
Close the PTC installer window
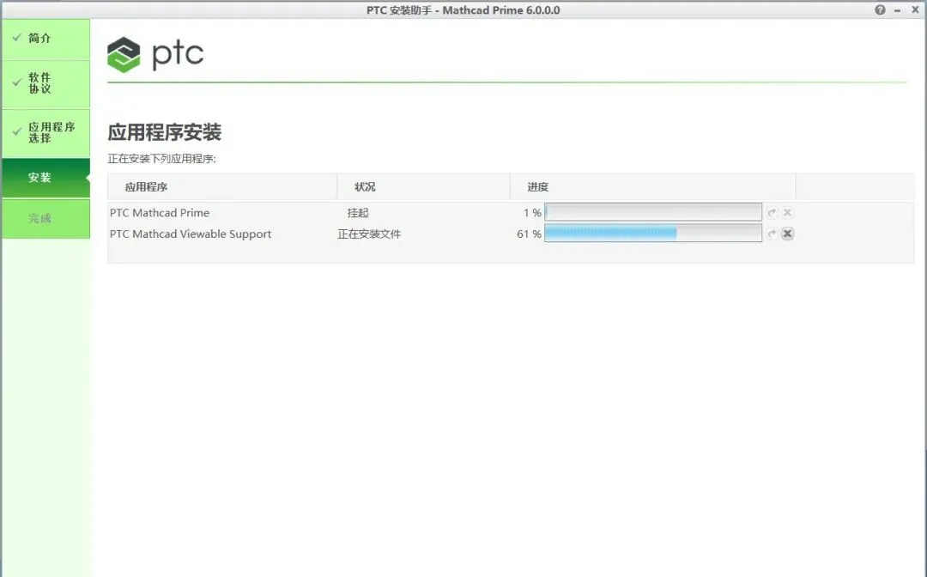click(915, 10)
